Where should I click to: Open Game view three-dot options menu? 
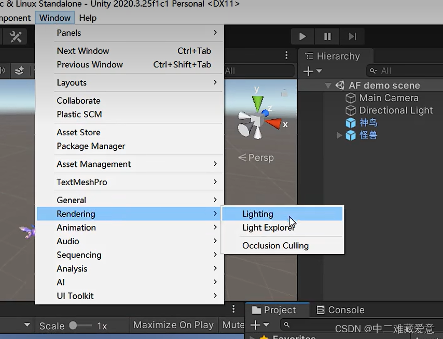pos(233,309)
